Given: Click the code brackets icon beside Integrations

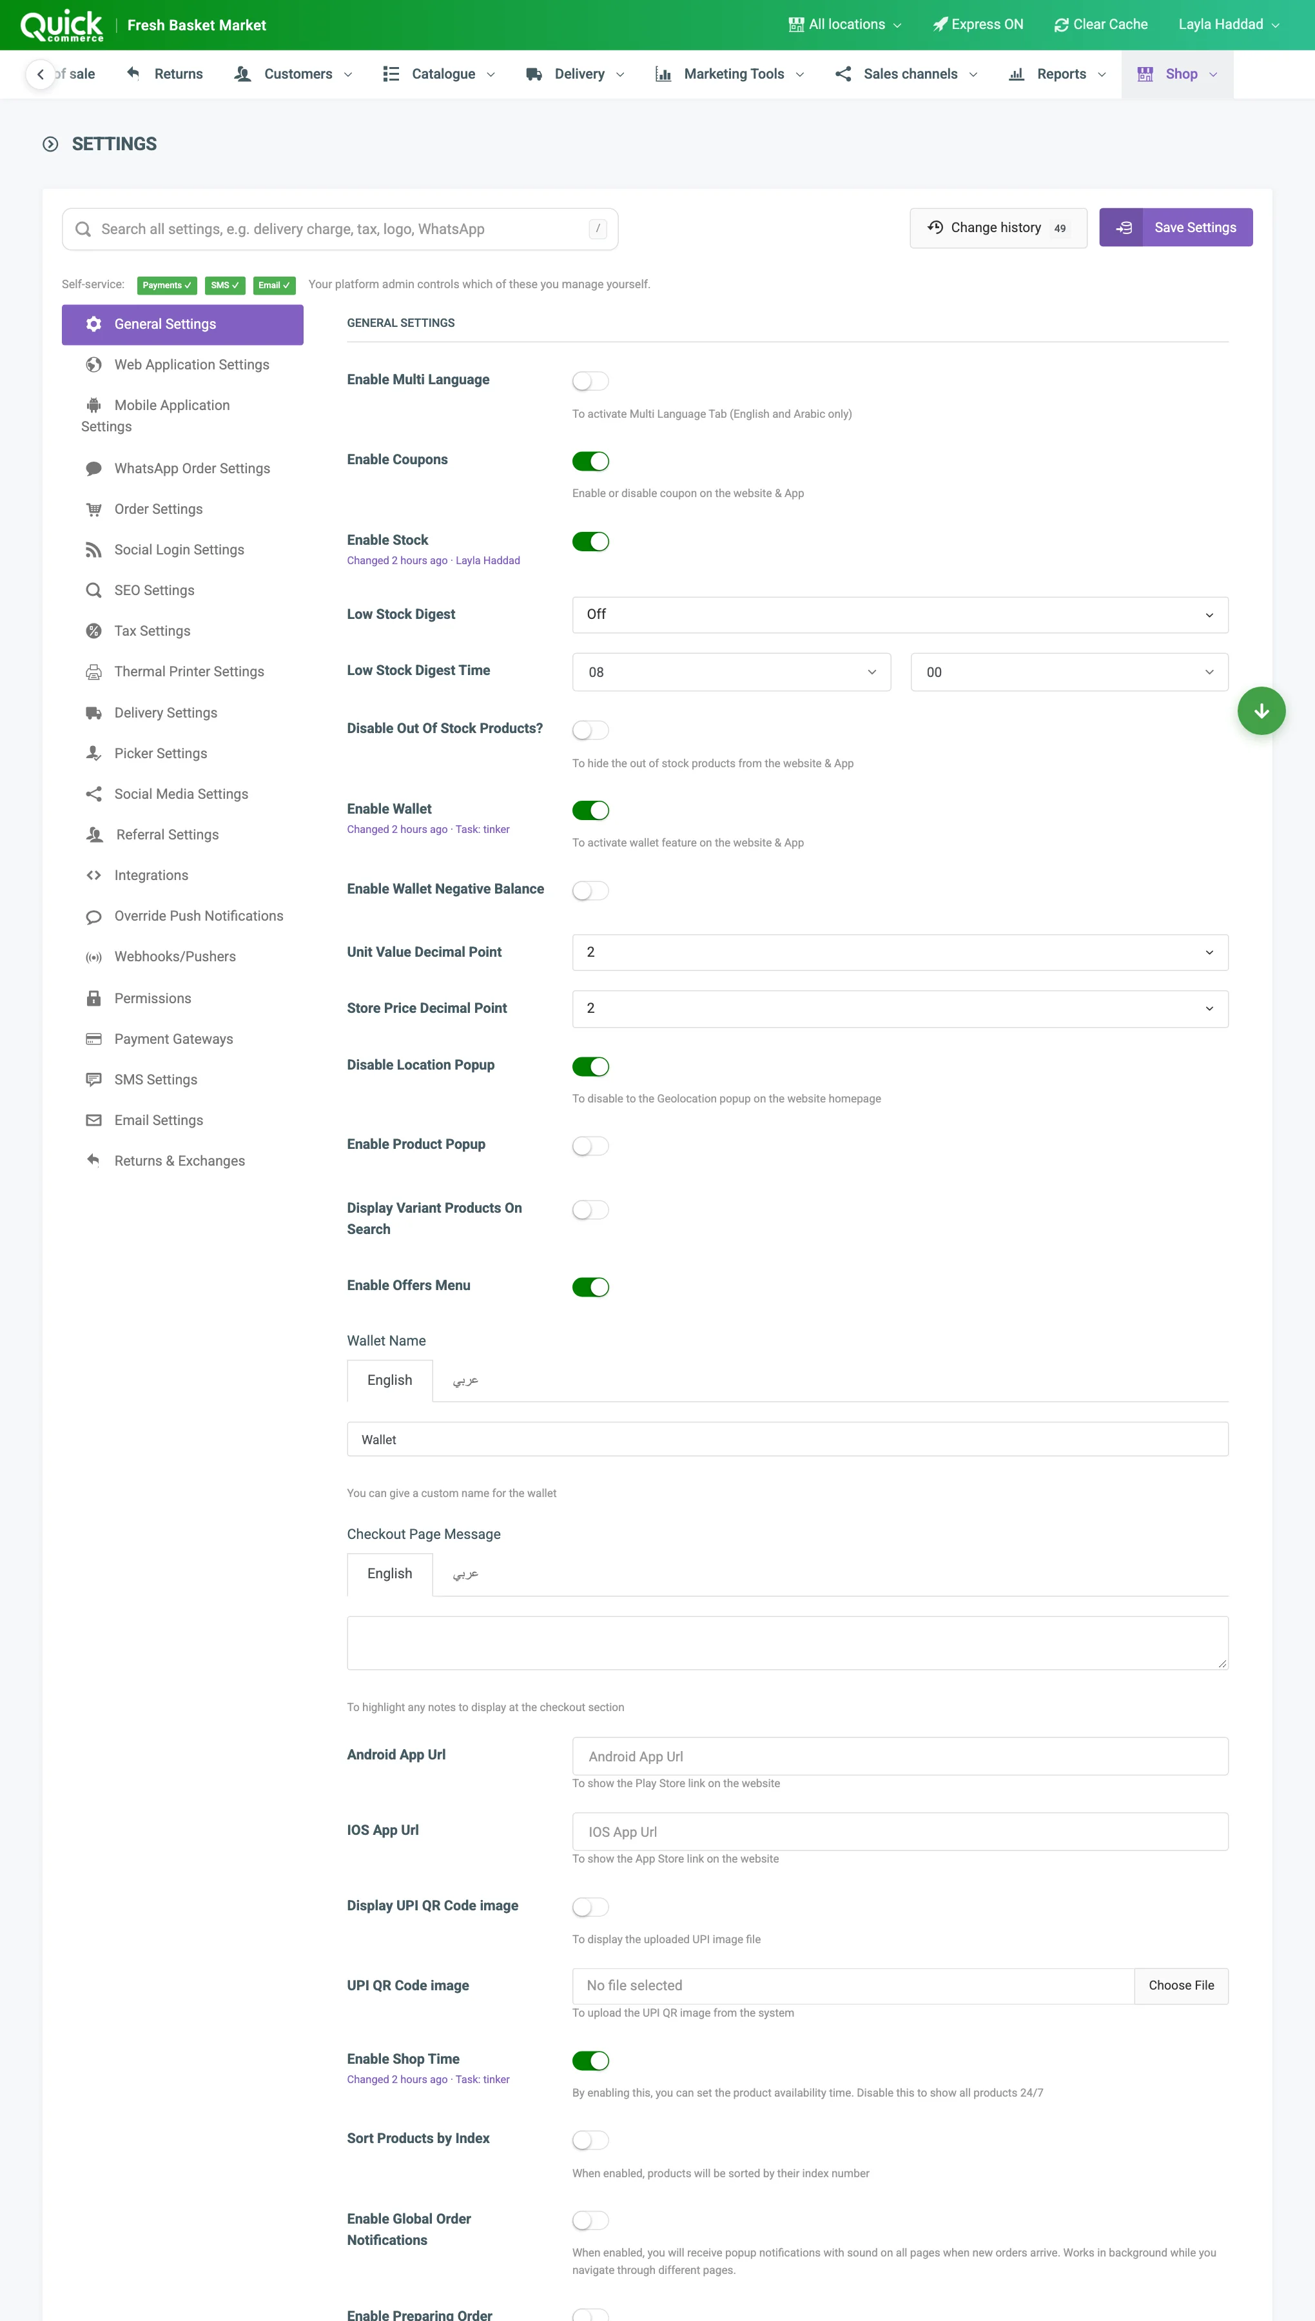Looking at the screenshot, I should (94, 875).
